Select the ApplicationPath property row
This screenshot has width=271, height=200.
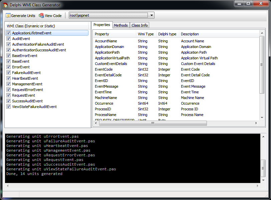176,52
